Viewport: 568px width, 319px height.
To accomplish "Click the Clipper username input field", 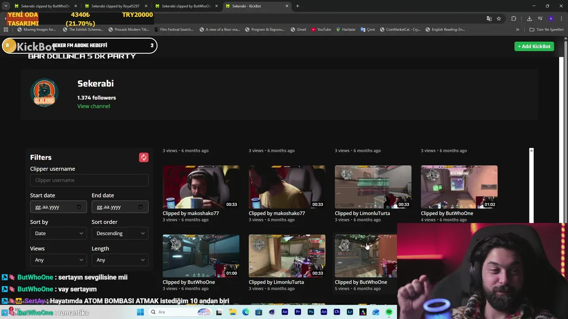I will [x=89, y=180].
